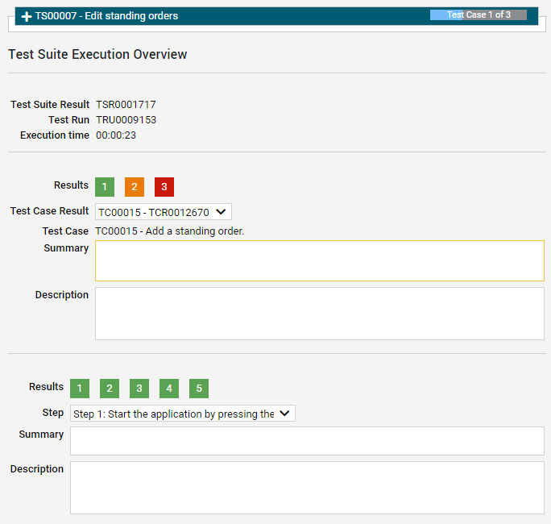Select orange test case result 2
Image resolution: width=551 pixels, height=524 pixels.
[135, 187]
